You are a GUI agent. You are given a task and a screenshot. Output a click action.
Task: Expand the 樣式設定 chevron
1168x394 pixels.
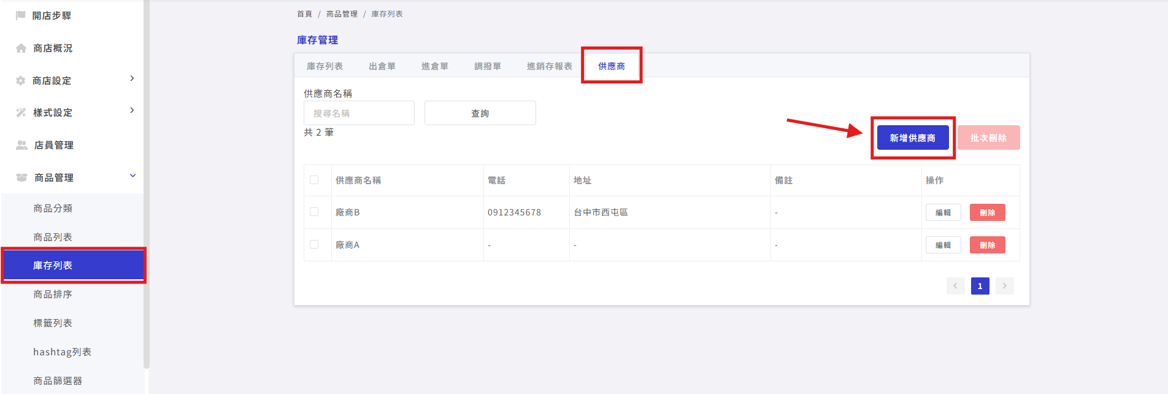click(132, 110)
